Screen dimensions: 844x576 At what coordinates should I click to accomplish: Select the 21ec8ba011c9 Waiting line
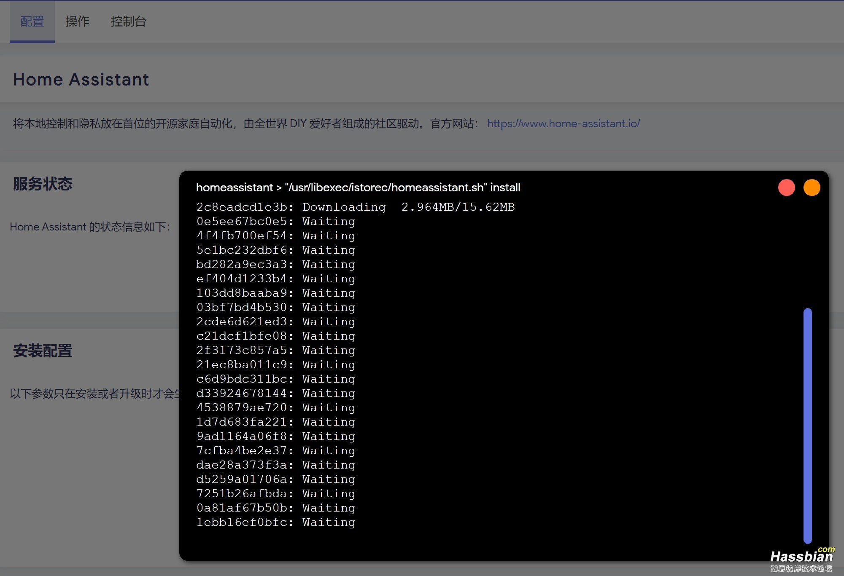tap(276, 364)
